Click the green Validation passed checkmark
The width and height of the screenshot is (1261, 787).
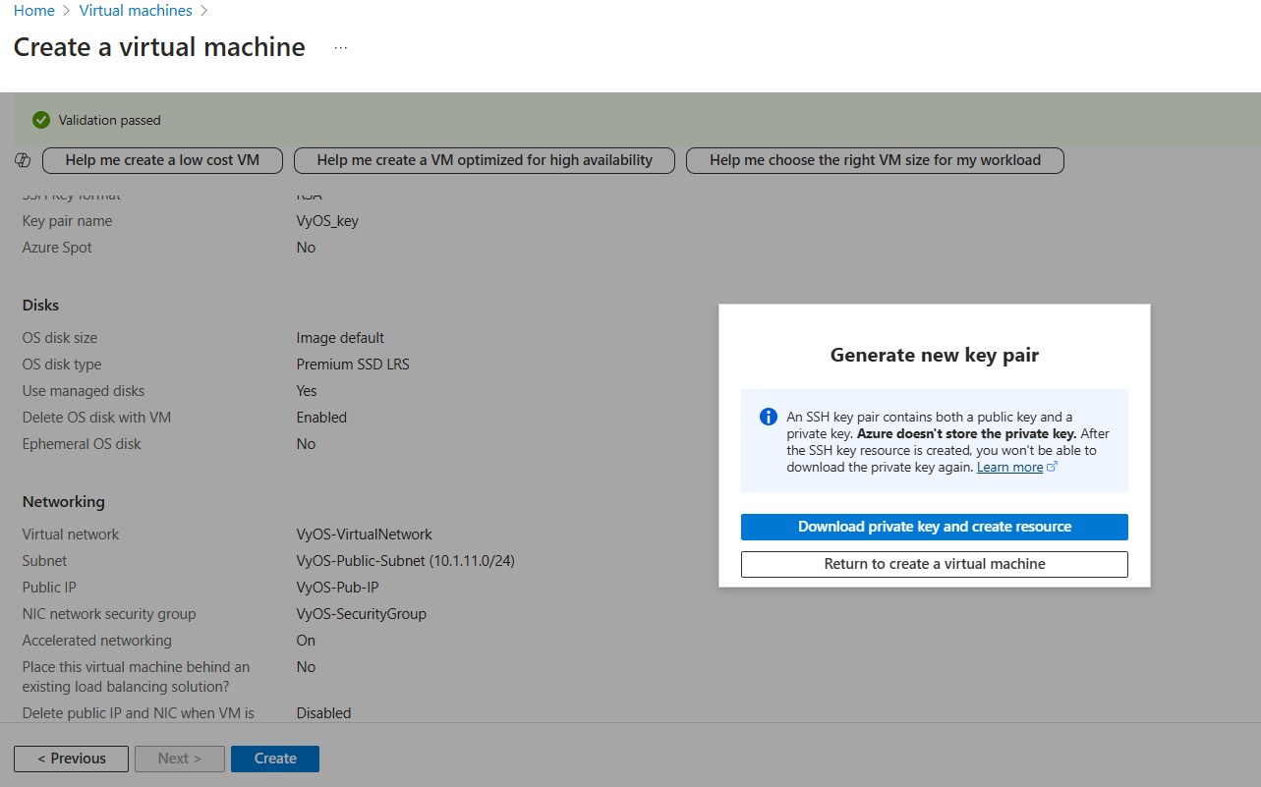tap(40, 119)
